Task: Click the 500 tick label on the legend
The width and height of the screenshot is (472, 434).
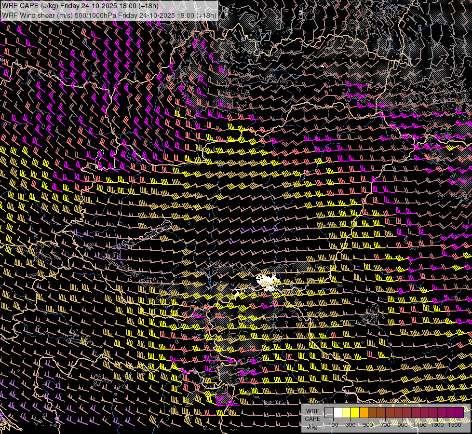Action: coord(368,425)
